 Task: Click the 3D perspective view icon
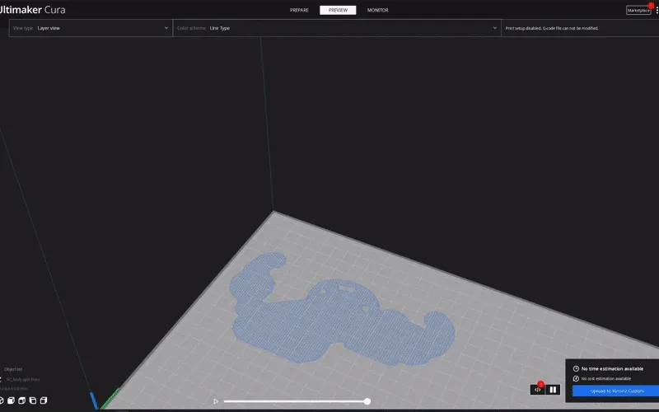[x=2, y=400]
